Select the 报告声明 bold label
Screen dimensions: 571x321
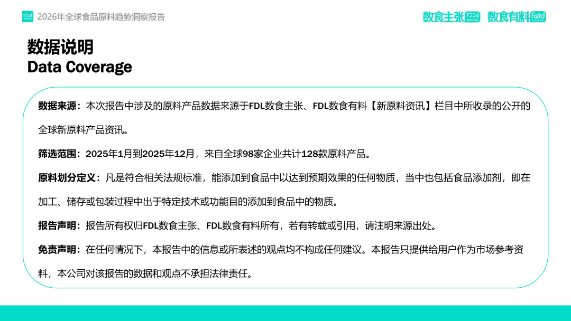(58, 226)
